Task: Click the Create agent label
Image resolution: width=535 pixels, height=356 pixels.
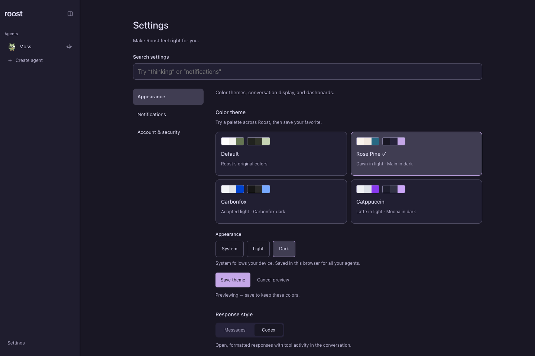Action: [x=29, y=60]
